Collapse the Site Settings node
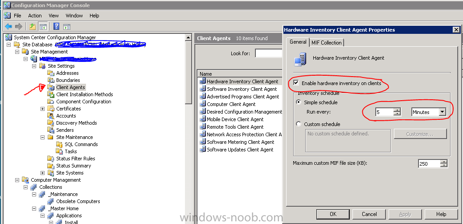The width and height of the screenshot is (463, 224). [34, 66]
